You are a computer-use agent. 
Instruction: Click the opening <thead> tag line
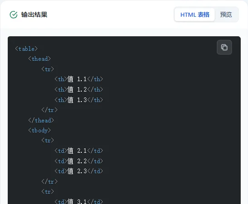(40, 59)
